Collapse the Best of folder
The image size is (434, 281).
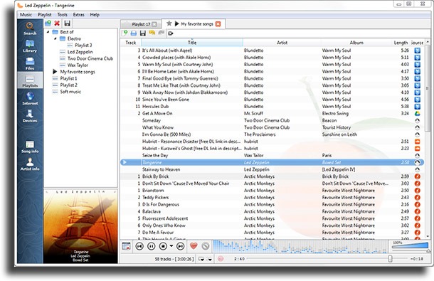point(48,32)
